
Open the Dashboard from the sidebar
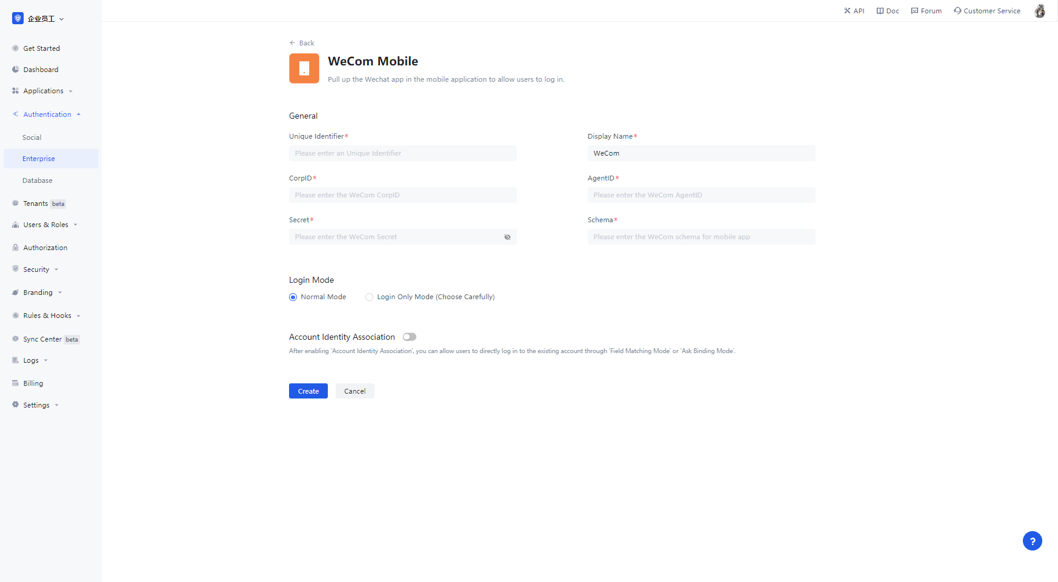pos(41,69)
